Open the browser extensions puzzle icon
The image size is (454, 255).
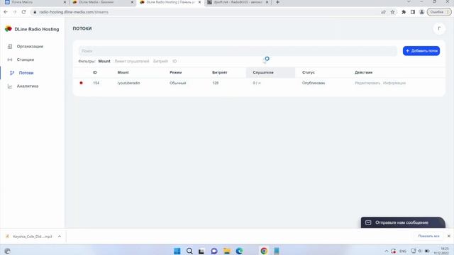tap(404, 12)
